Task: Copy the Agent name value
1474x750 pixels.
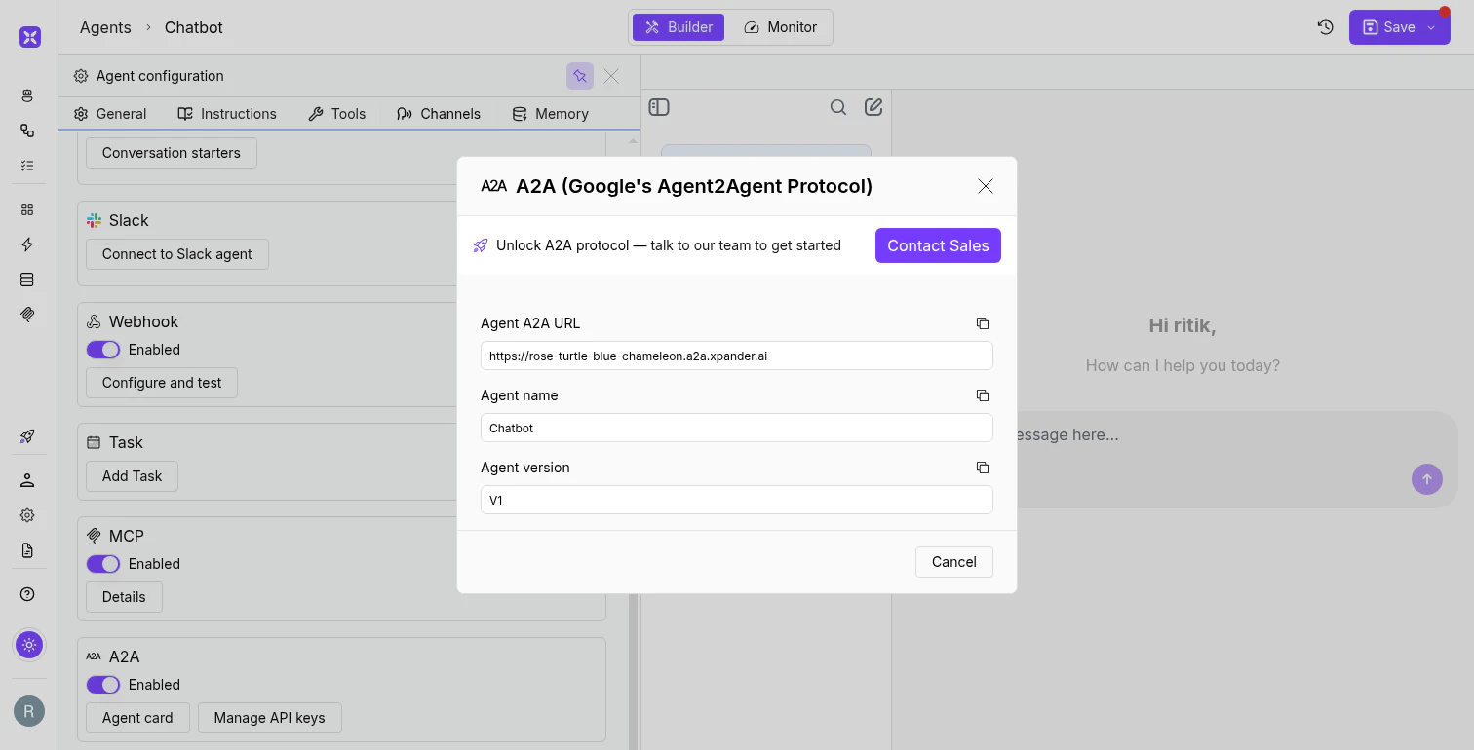Action: pos(983,395)
